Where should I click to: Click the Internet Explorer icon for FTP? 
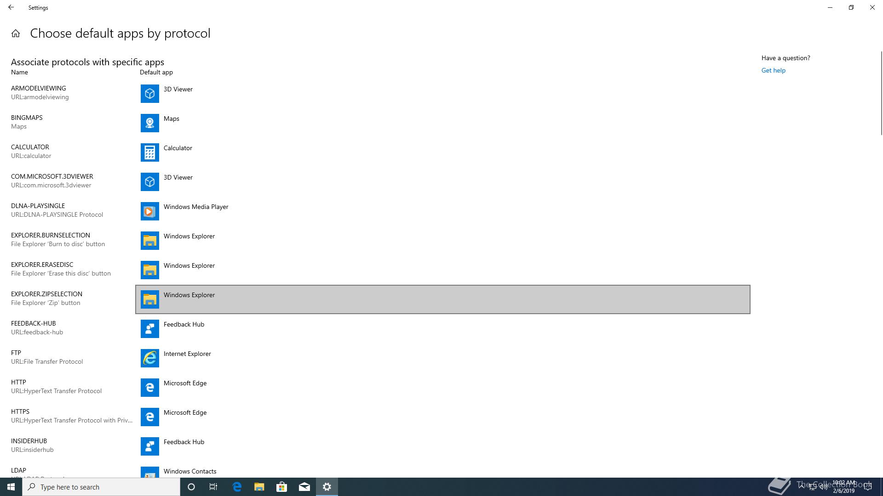[149, 358]
